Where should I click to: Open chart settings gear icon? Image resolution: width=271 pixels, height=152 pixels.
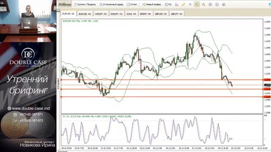coord(224,5)
